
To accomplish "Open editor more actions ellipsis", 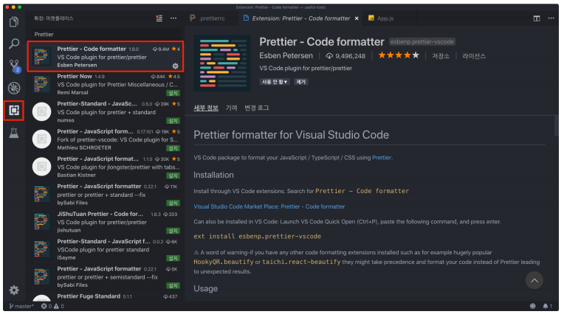I will tap(551, 18).
